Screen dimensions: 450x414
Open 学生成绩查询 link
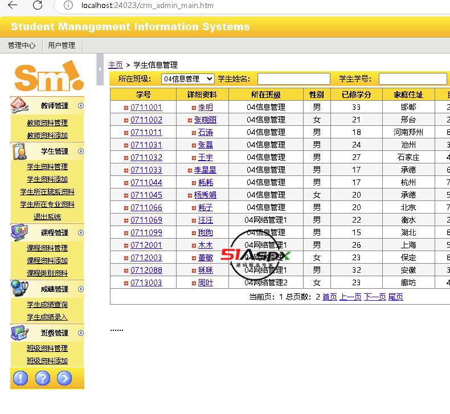coord(47,305)
